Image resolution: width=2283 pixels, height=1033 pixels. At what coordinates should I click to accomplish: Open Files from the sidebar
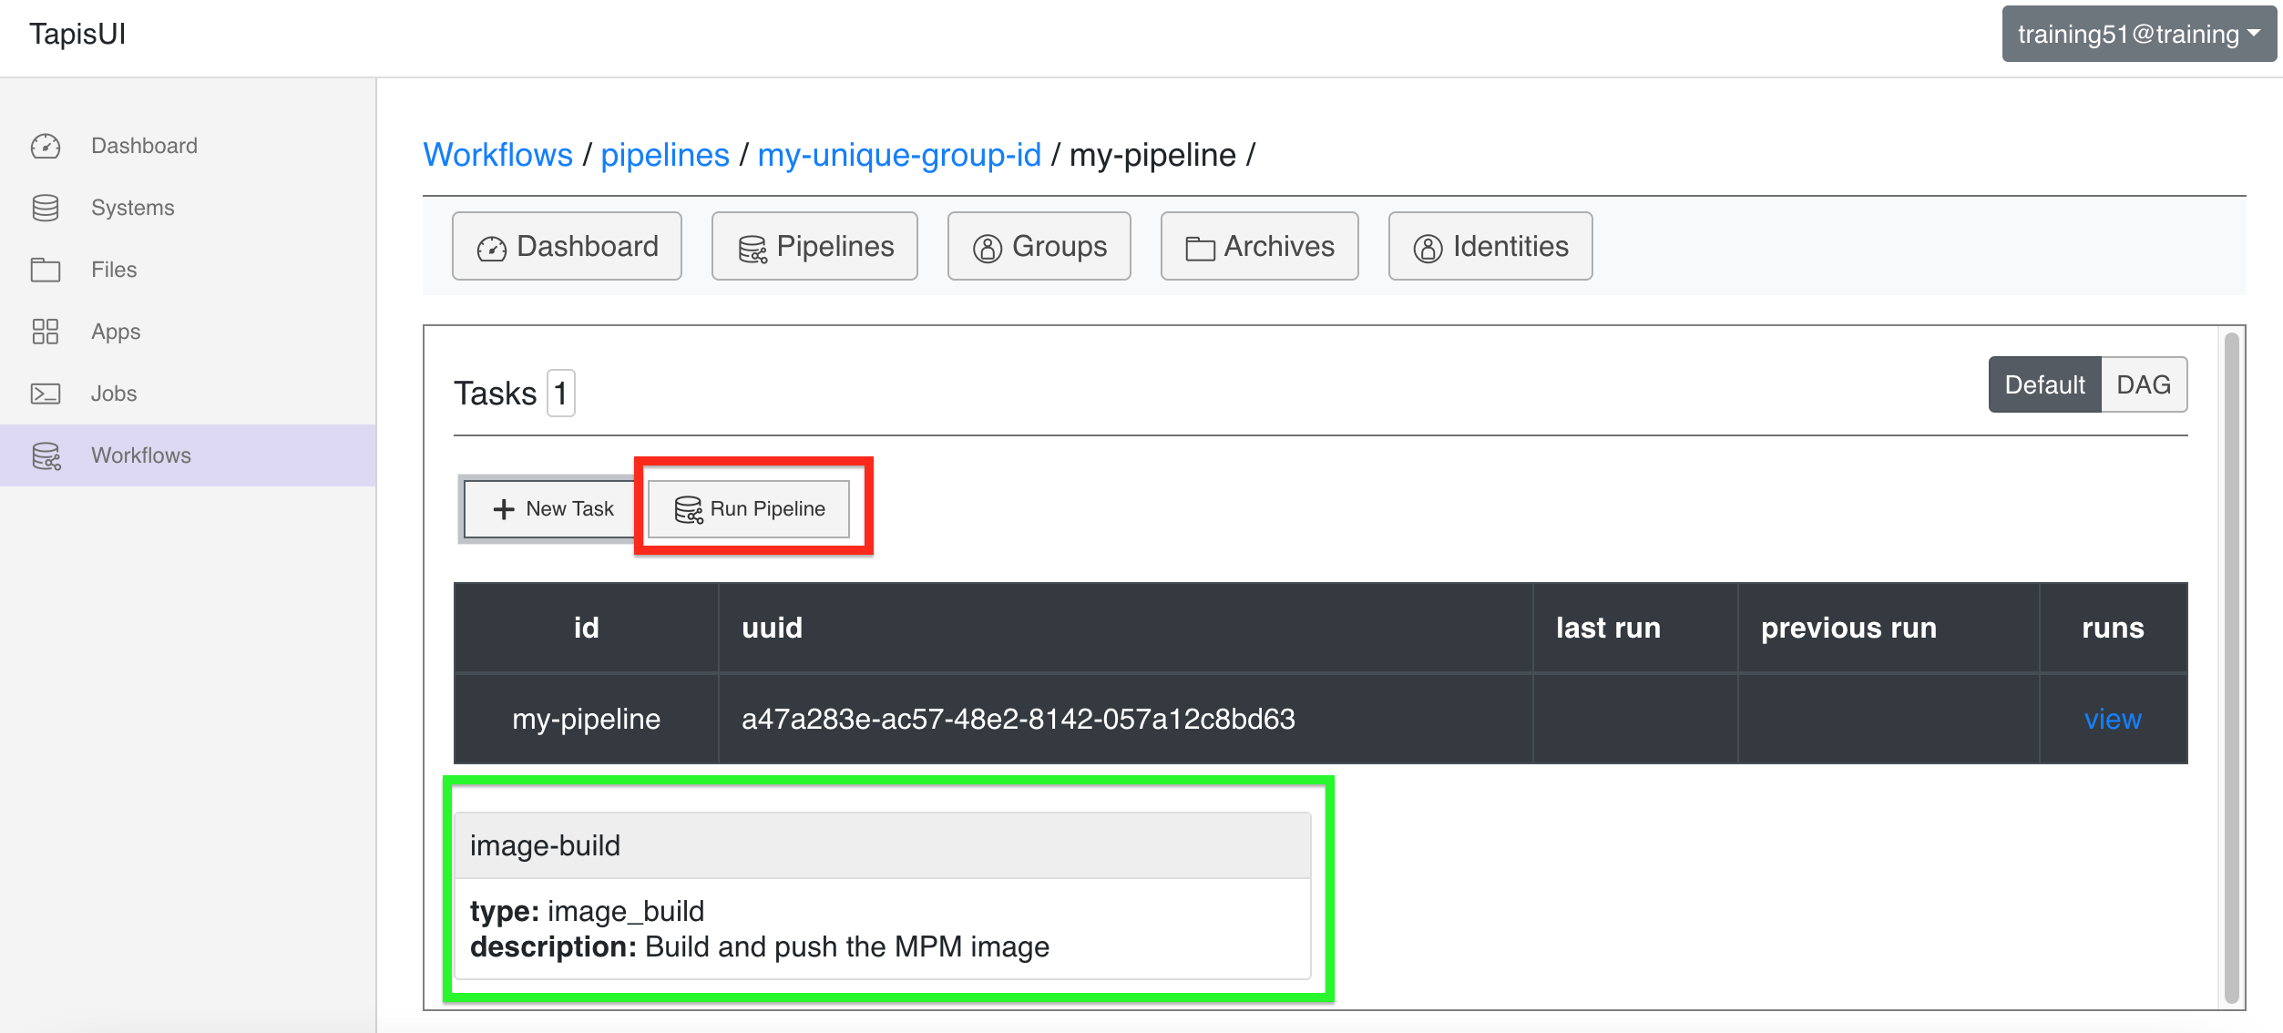(188, 270)
